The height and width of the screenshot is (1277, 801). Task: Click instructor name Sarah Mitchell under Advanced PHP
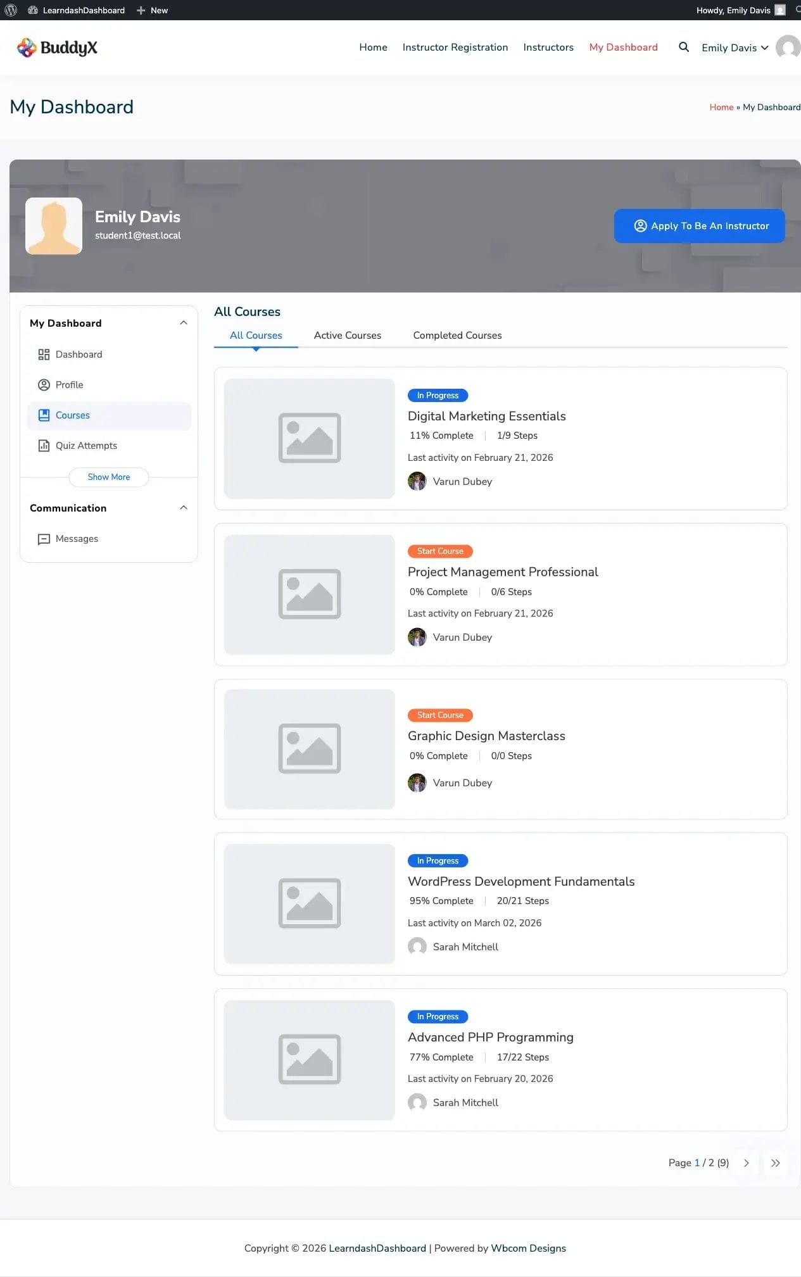pyautogui.click(x=465, y=1102)
